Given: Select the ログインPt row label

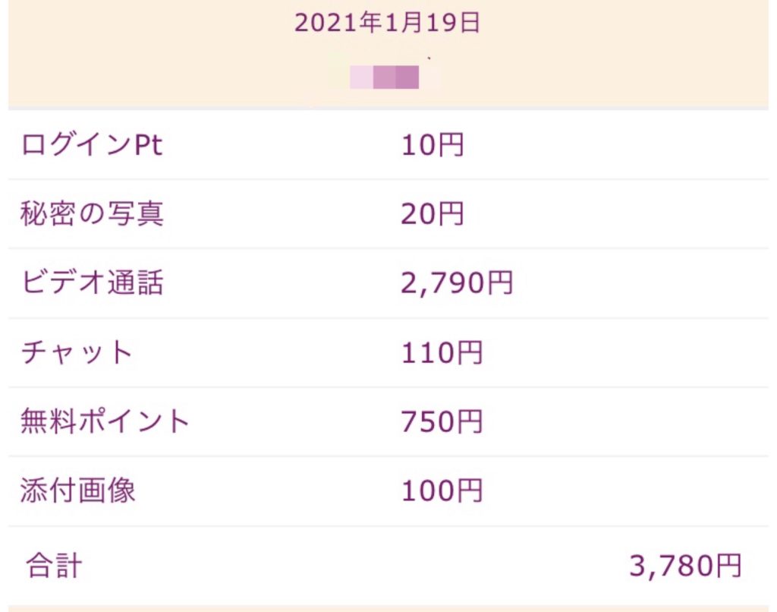Looking at the screenshot, I should 92,145.
